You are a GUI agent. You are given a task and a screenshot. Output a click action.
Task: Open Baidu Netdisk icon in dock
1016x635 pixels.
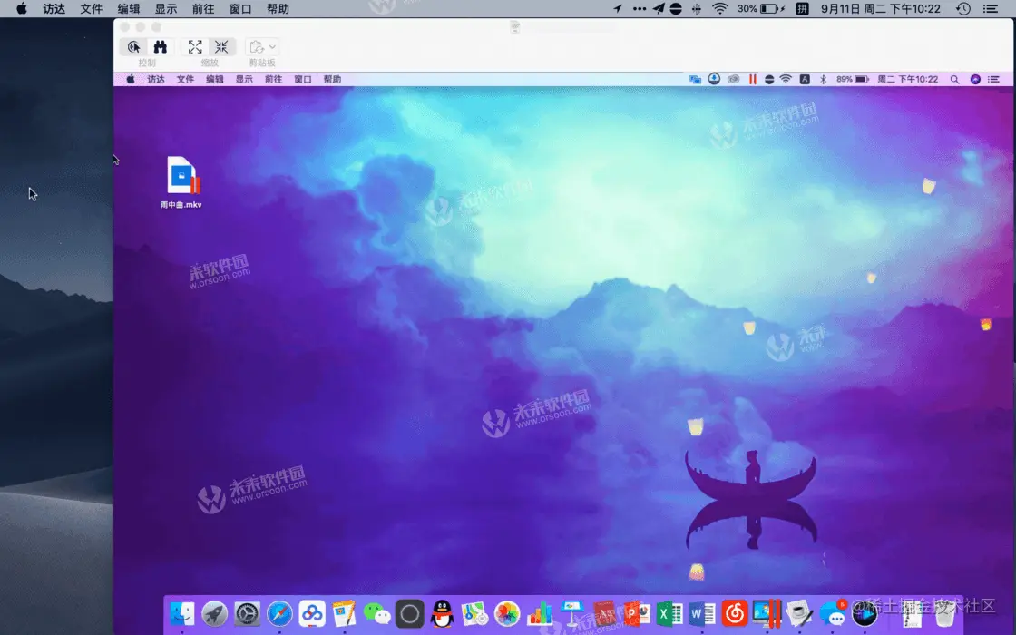pos(312,613)
